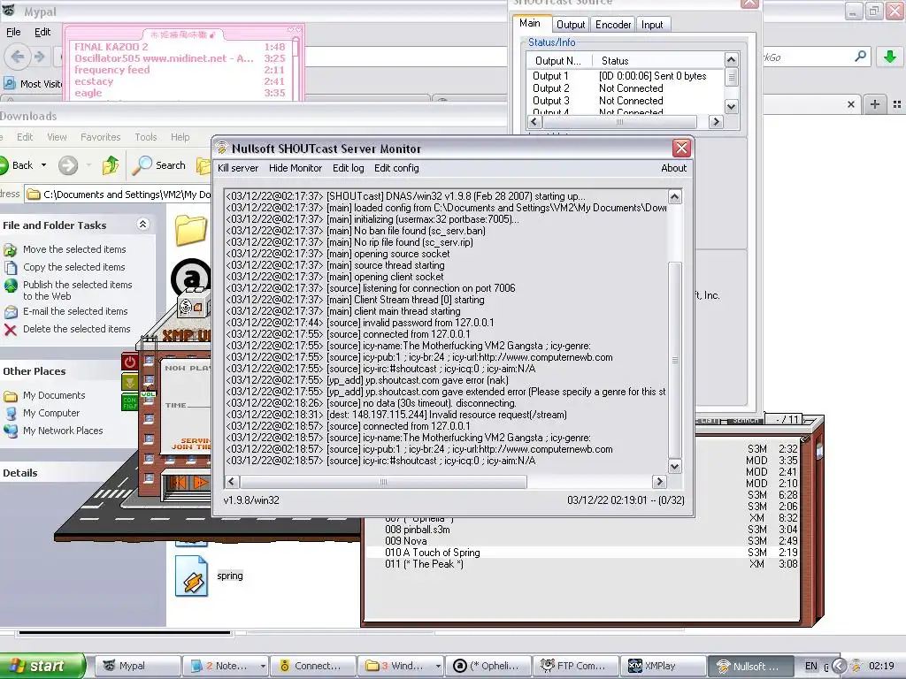Open View menu in Explorer window
Screen dimensions: 906x679
pos(57,137)
